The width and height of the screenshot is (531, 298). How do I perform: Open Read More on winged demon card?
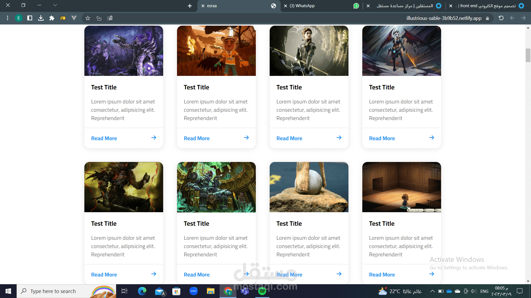click(x=382, y=138)
